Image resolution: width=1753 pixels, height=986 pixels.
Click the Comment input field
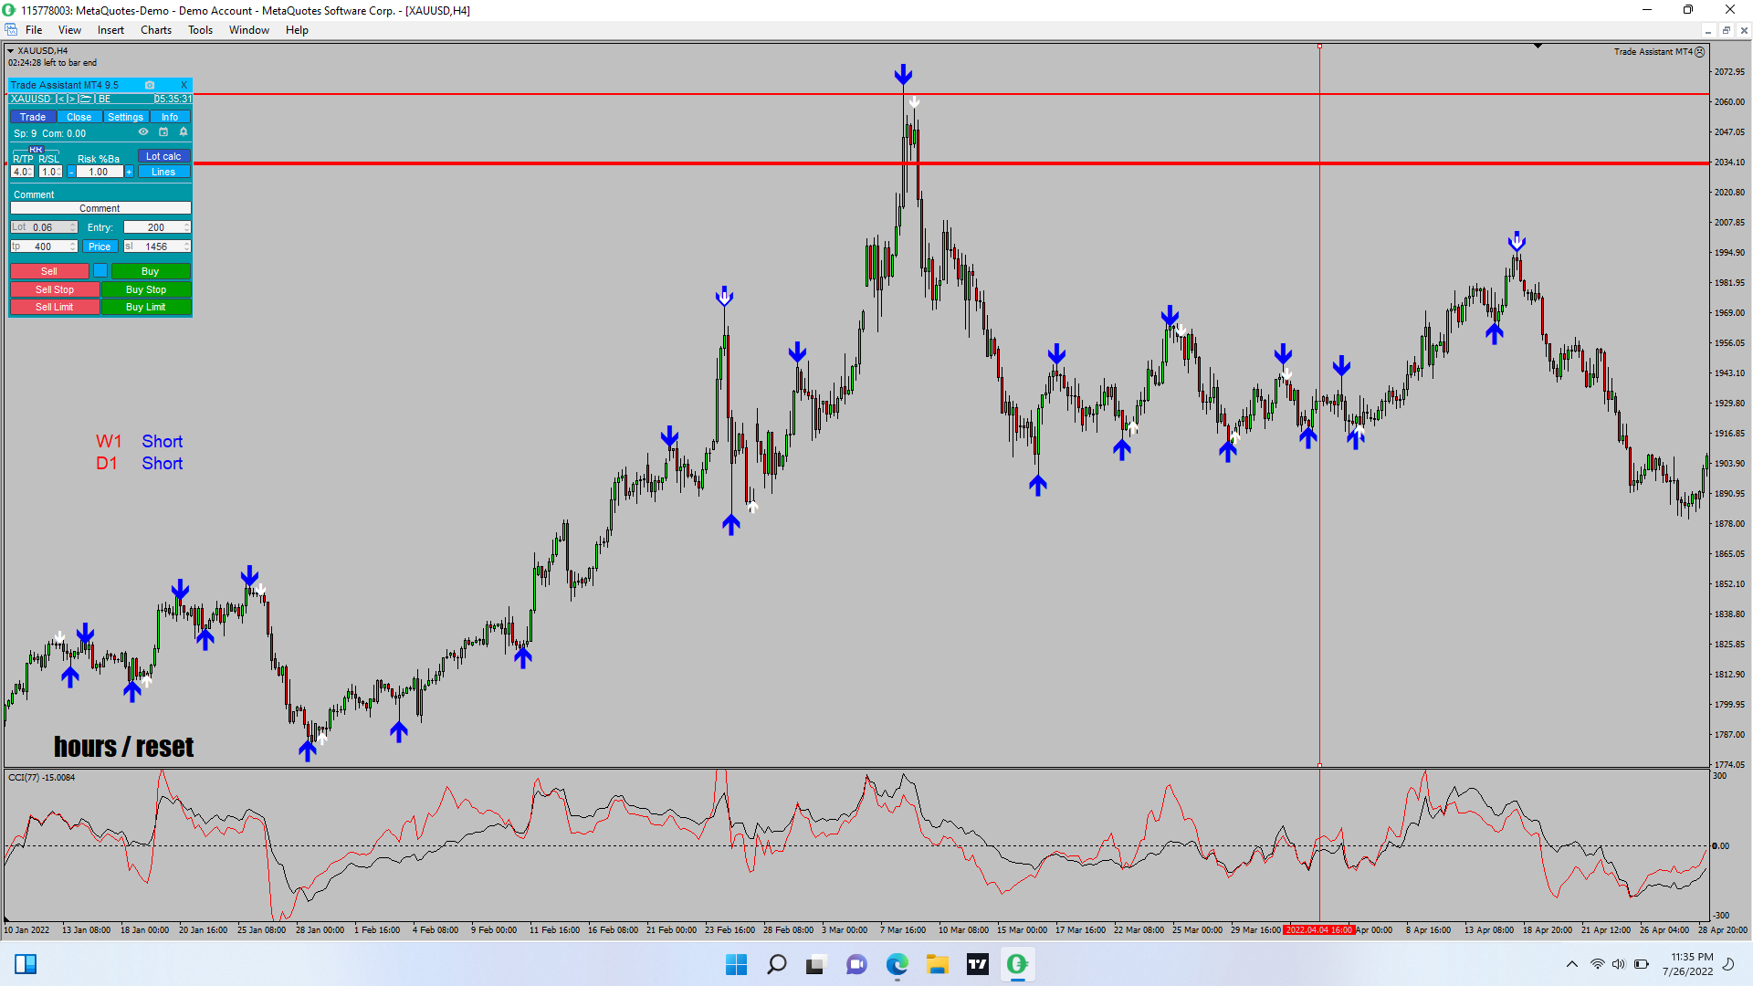point(100,208)
